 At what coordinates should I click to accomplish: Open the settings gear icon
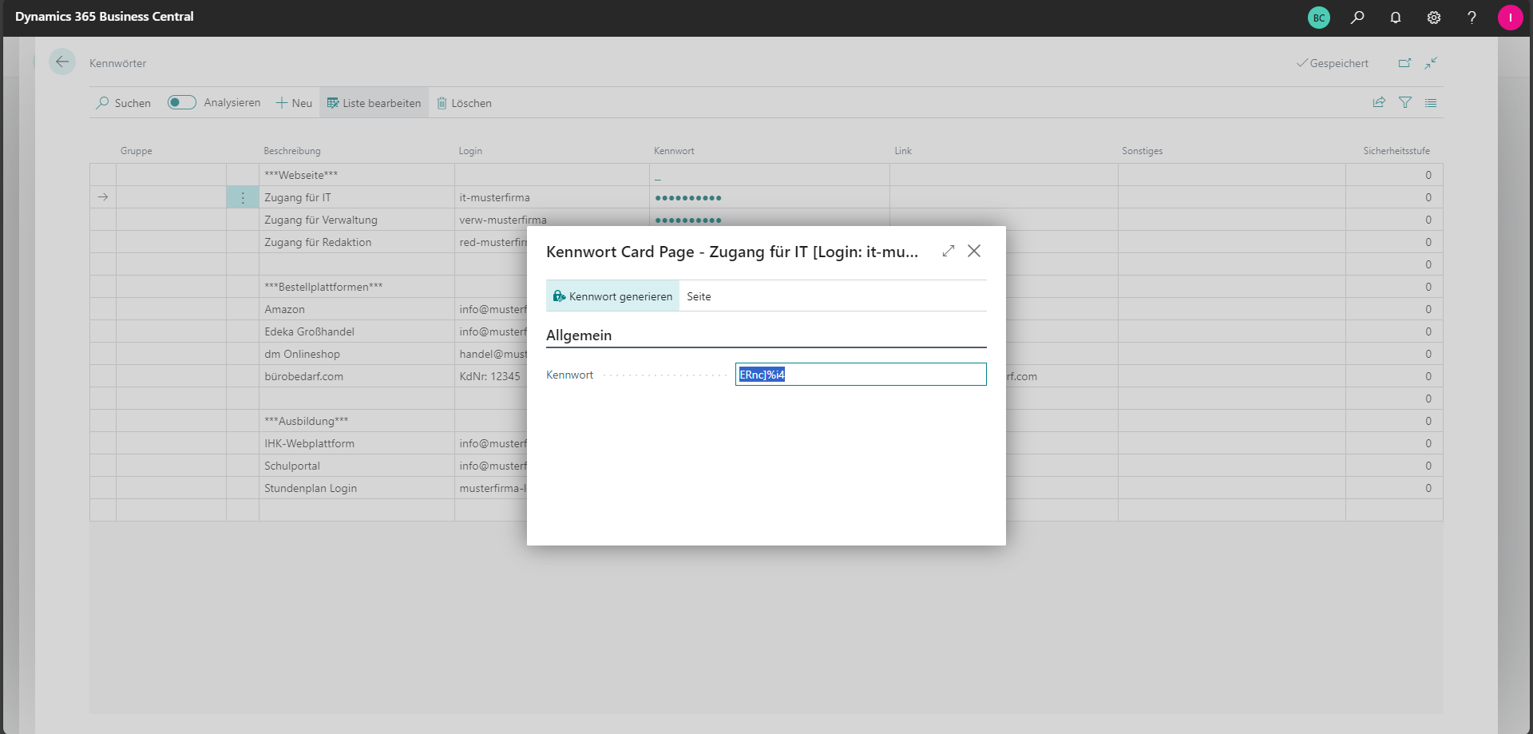(x=1434, y=18)
